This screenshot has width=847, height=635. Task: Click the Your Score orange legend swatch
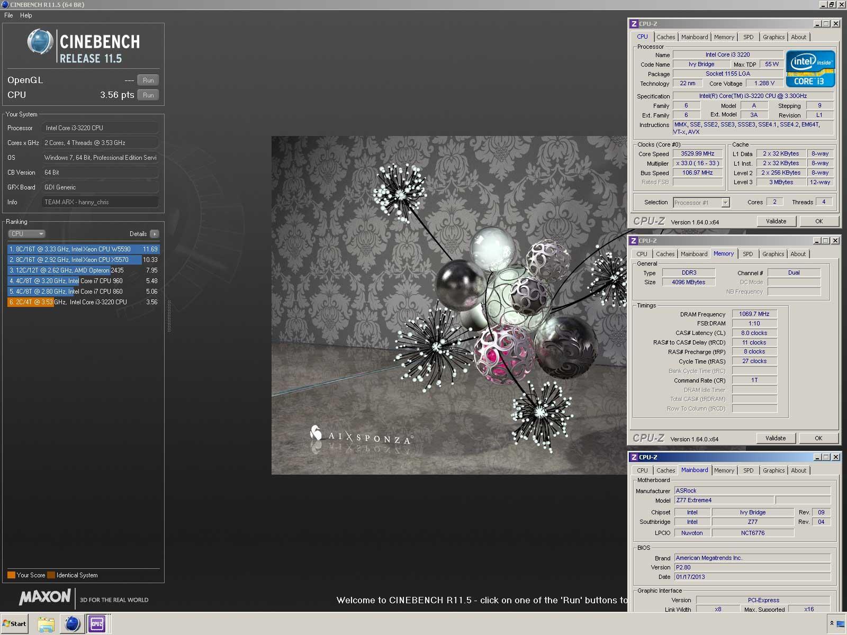pos(11,575)
